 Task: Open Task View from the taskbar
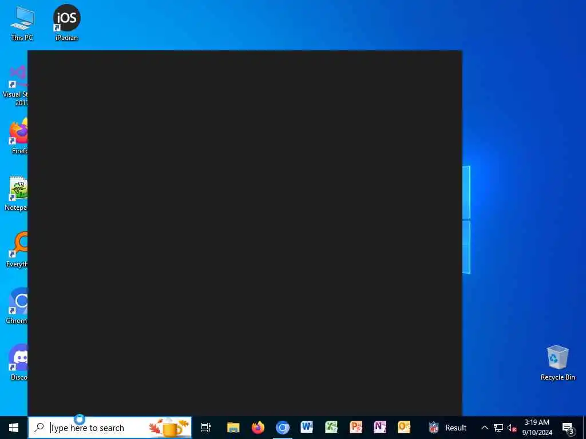coord(206,428)
